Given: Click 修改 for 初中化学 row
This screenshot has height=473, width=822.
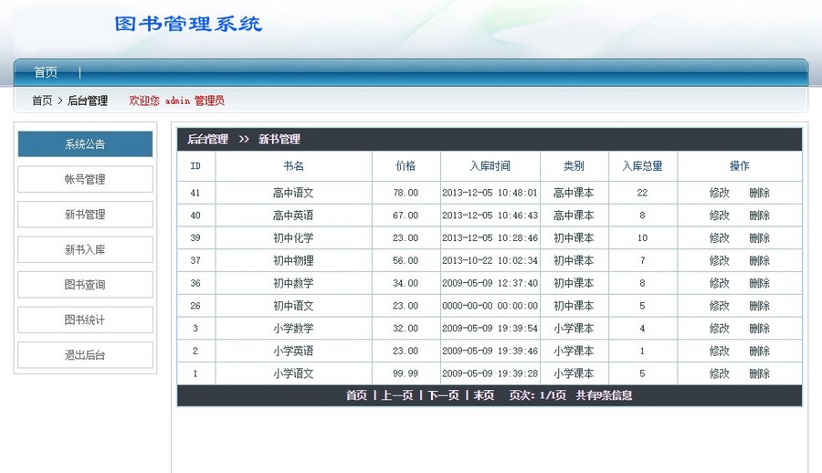Looking at the screenshot, I should click(720, 238).
